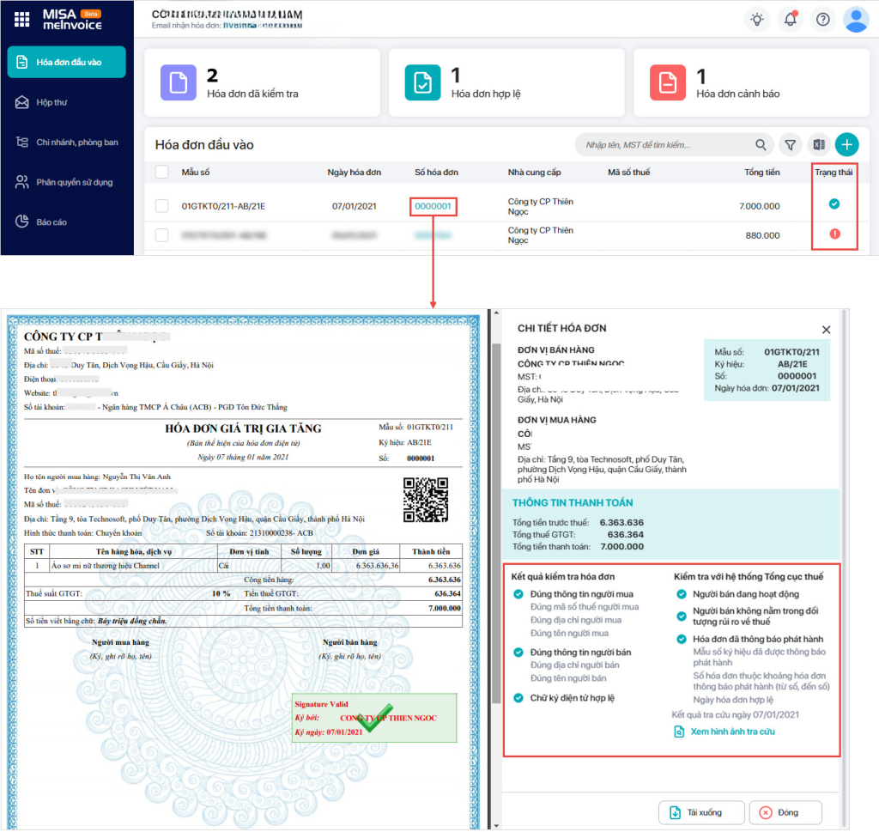Click the Tổng tiền column header

point(762,172)
